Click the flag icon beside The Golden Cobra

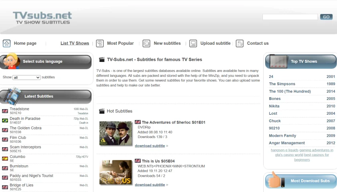tap(5, 130)
